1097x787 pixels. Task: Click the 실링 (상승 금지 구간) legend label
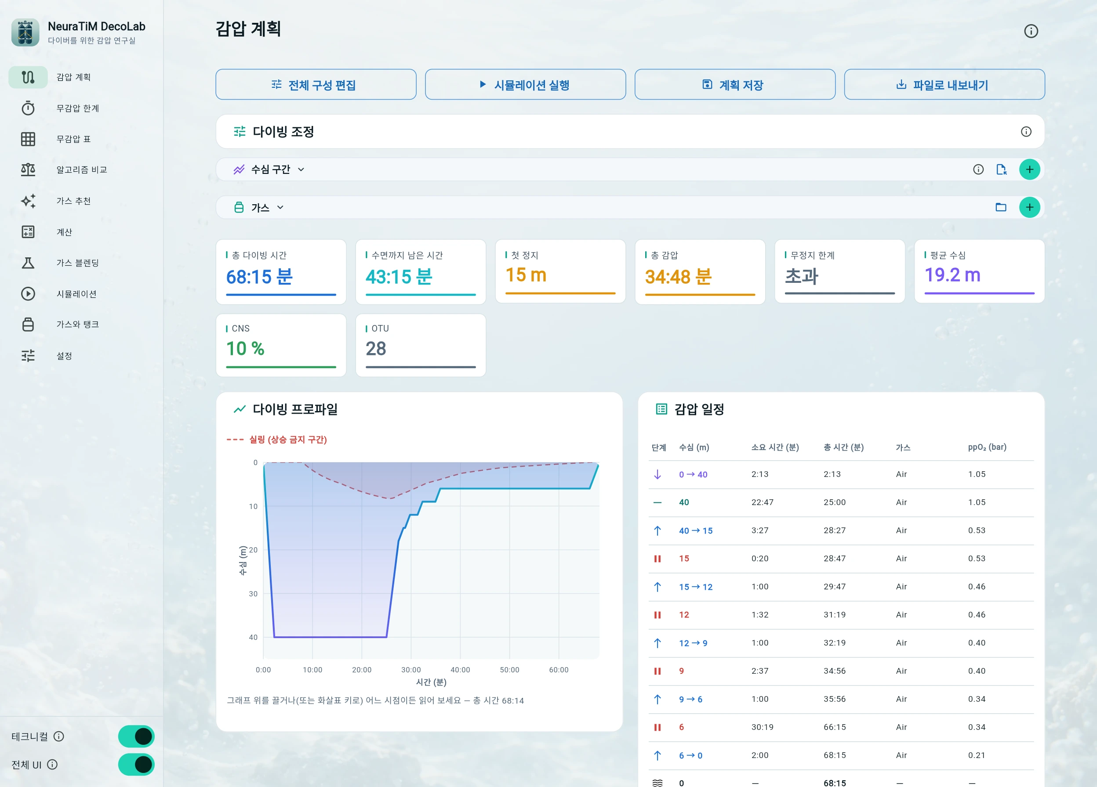pyautogui.click(x=288, y=440)
